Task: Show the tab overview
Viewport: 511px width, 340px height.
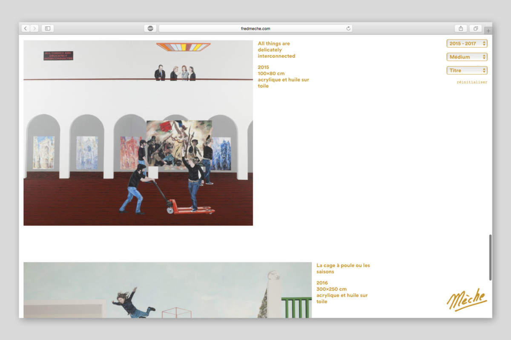Action: click(475, 29)
